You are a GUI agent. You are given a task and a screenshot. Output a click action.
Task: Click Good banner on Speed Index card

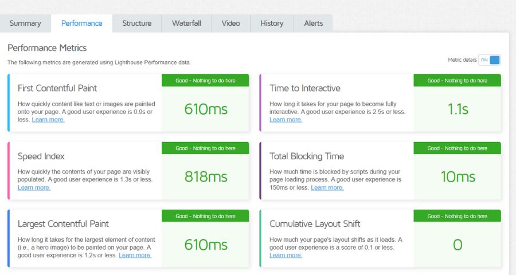point(205,148)
